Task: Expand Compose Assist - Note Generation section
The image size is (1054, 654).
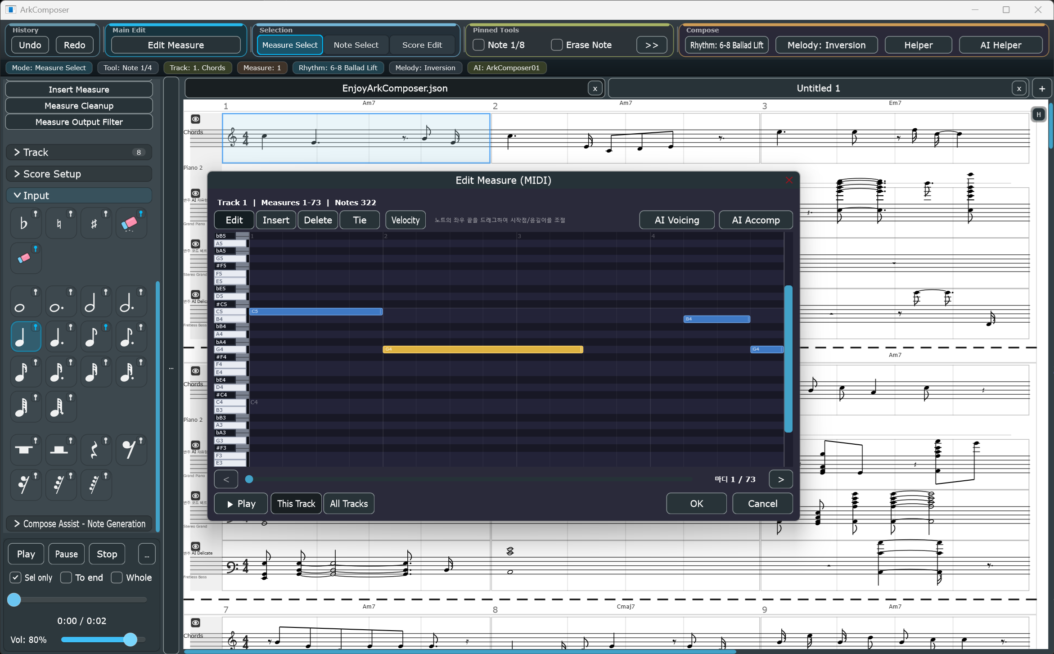Action: coord(79,524)
